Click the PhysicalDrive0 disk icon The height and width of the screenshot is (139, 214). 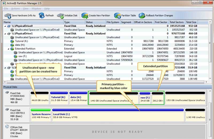coord(9,26)
